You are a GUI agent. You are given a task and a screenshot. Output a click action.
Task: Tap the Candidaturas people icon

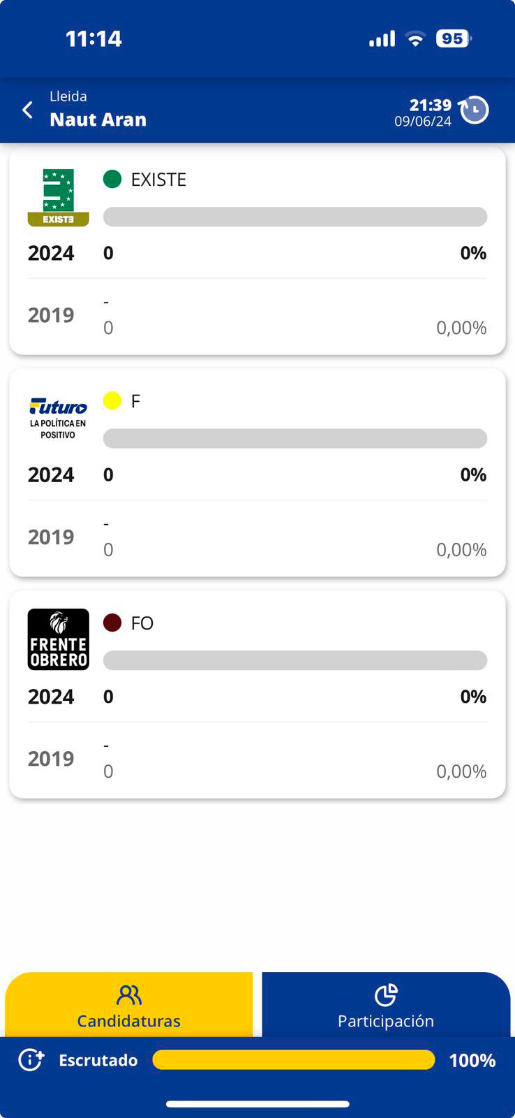129,994
